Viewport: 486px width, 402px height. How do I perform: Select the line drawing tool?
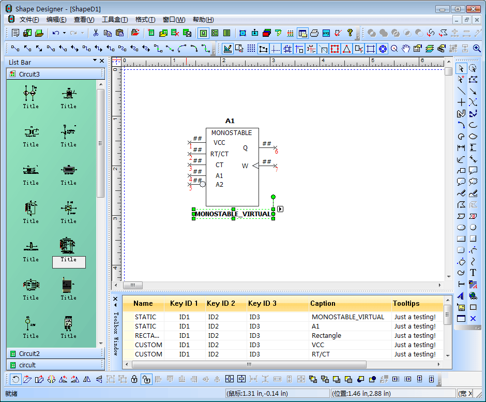(x=461, y=91)
